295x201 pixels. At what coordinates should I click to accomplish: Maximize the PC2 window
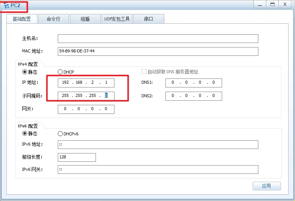271,4
